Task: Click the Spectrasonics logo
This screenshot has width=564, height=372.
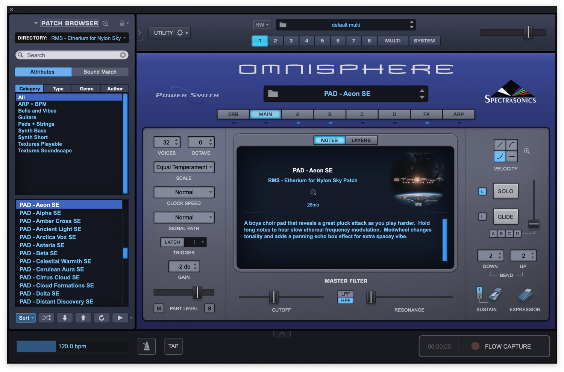Action: coord(510,91)
